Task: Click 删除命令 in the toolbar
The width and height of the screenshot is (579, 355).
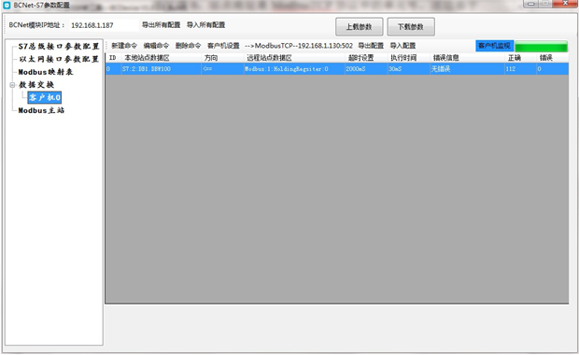Action: click(188, 46)
